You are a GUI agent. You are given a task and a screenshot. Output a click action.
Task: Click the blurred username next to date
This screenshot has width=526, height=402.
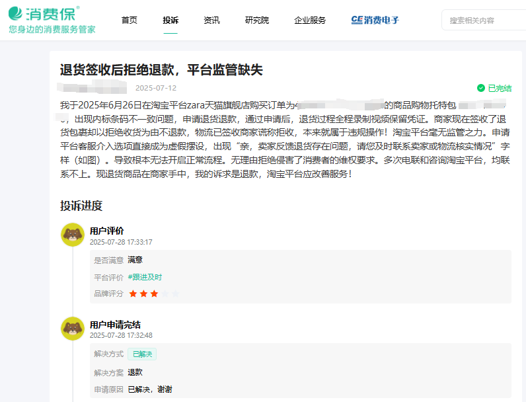(x=92, y=87)
